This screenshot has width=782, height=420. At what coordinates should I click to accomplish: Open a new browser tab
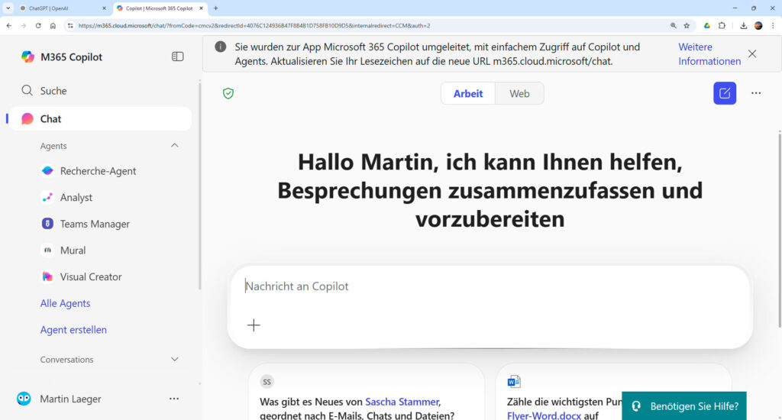point(216,8)
